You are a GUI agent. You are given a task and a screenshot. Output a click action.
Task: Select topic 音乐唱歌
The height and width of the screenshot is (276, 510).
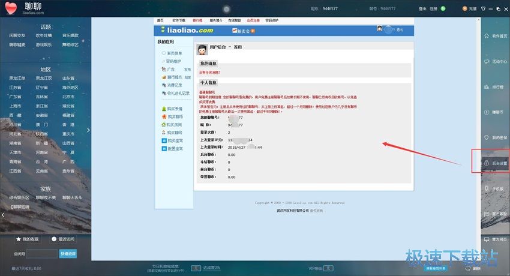tap(70, 35)
